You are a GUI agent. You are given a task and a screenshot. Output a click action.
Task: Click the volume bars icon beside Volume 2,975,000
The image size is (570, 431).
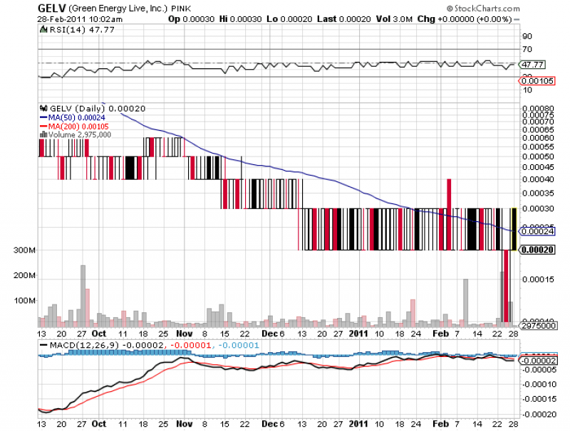point(43,134)
